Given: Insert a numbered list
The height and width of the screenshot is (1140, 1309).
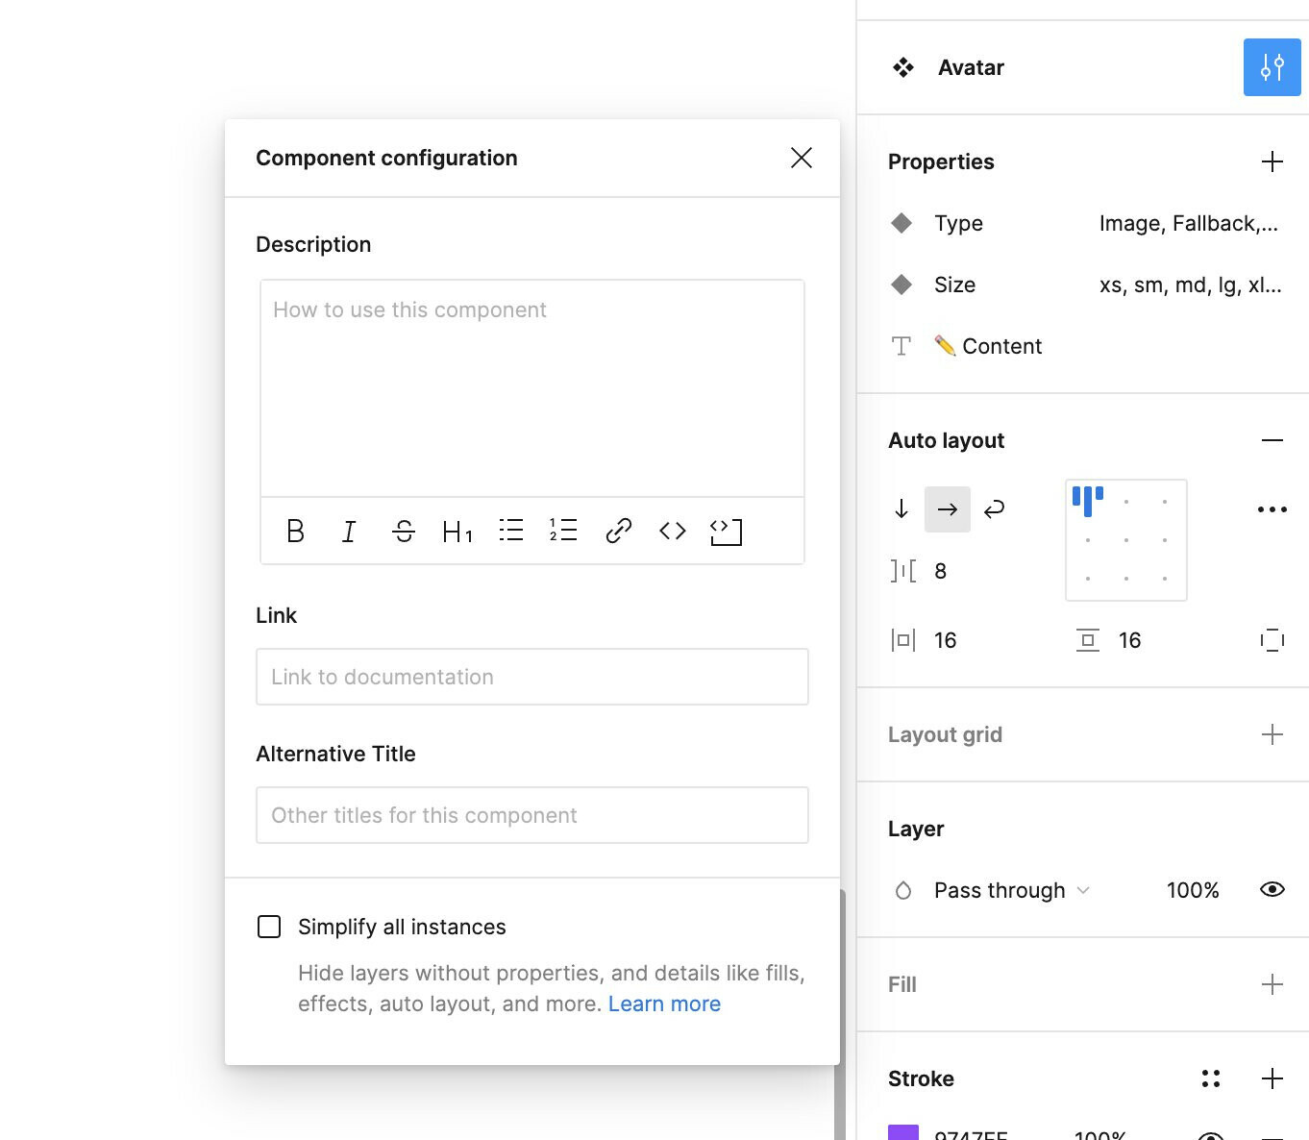Looking at the screenshot, I should pyautogui.click(x=563, y=530).
